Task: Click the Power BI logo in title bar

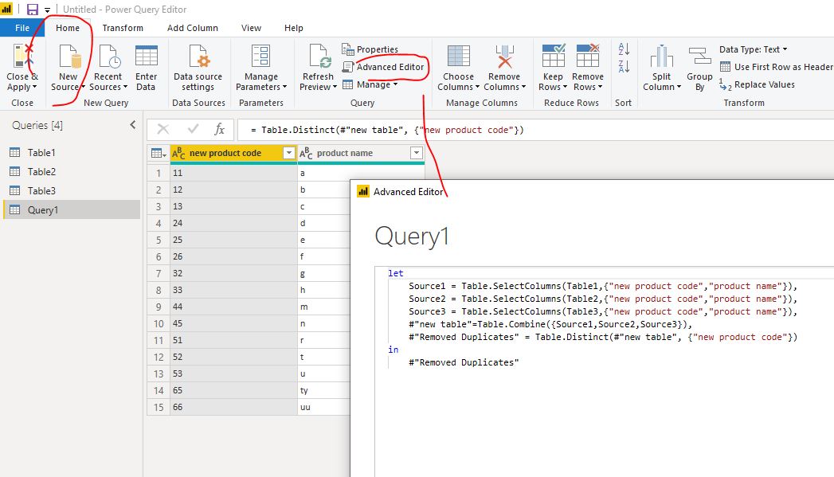Action: tap(6, 9)
